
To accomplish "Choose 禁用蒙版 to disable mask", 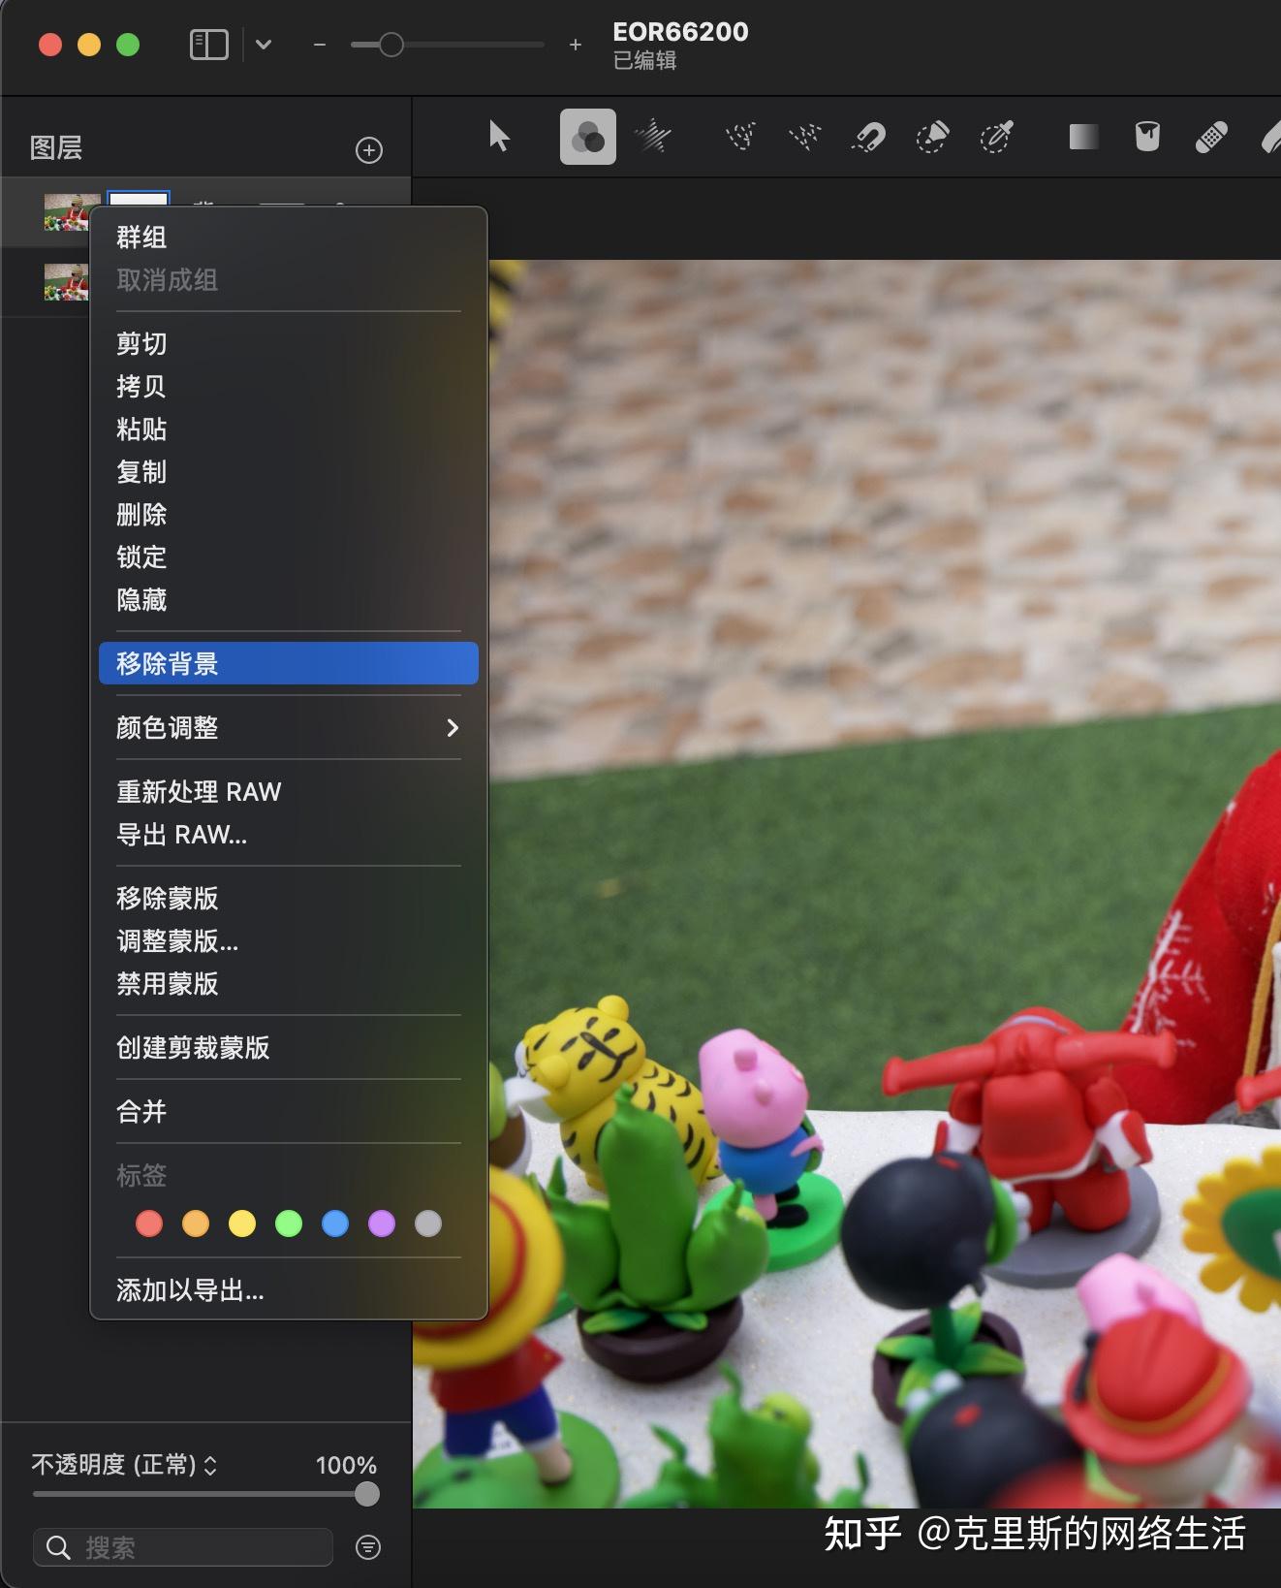I will [x=289, y=984].
